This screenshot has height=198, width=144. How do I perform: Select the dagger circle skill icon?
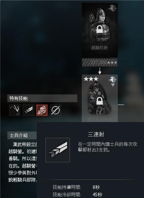[x=56, y=110]
